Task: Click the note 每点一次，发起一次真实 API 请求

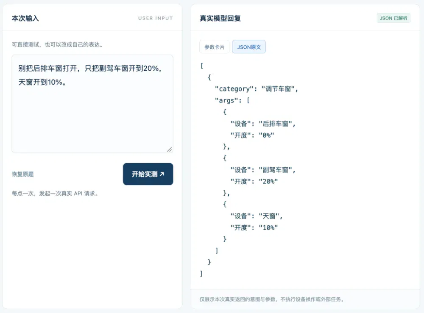Action: [x=55, y=194]
